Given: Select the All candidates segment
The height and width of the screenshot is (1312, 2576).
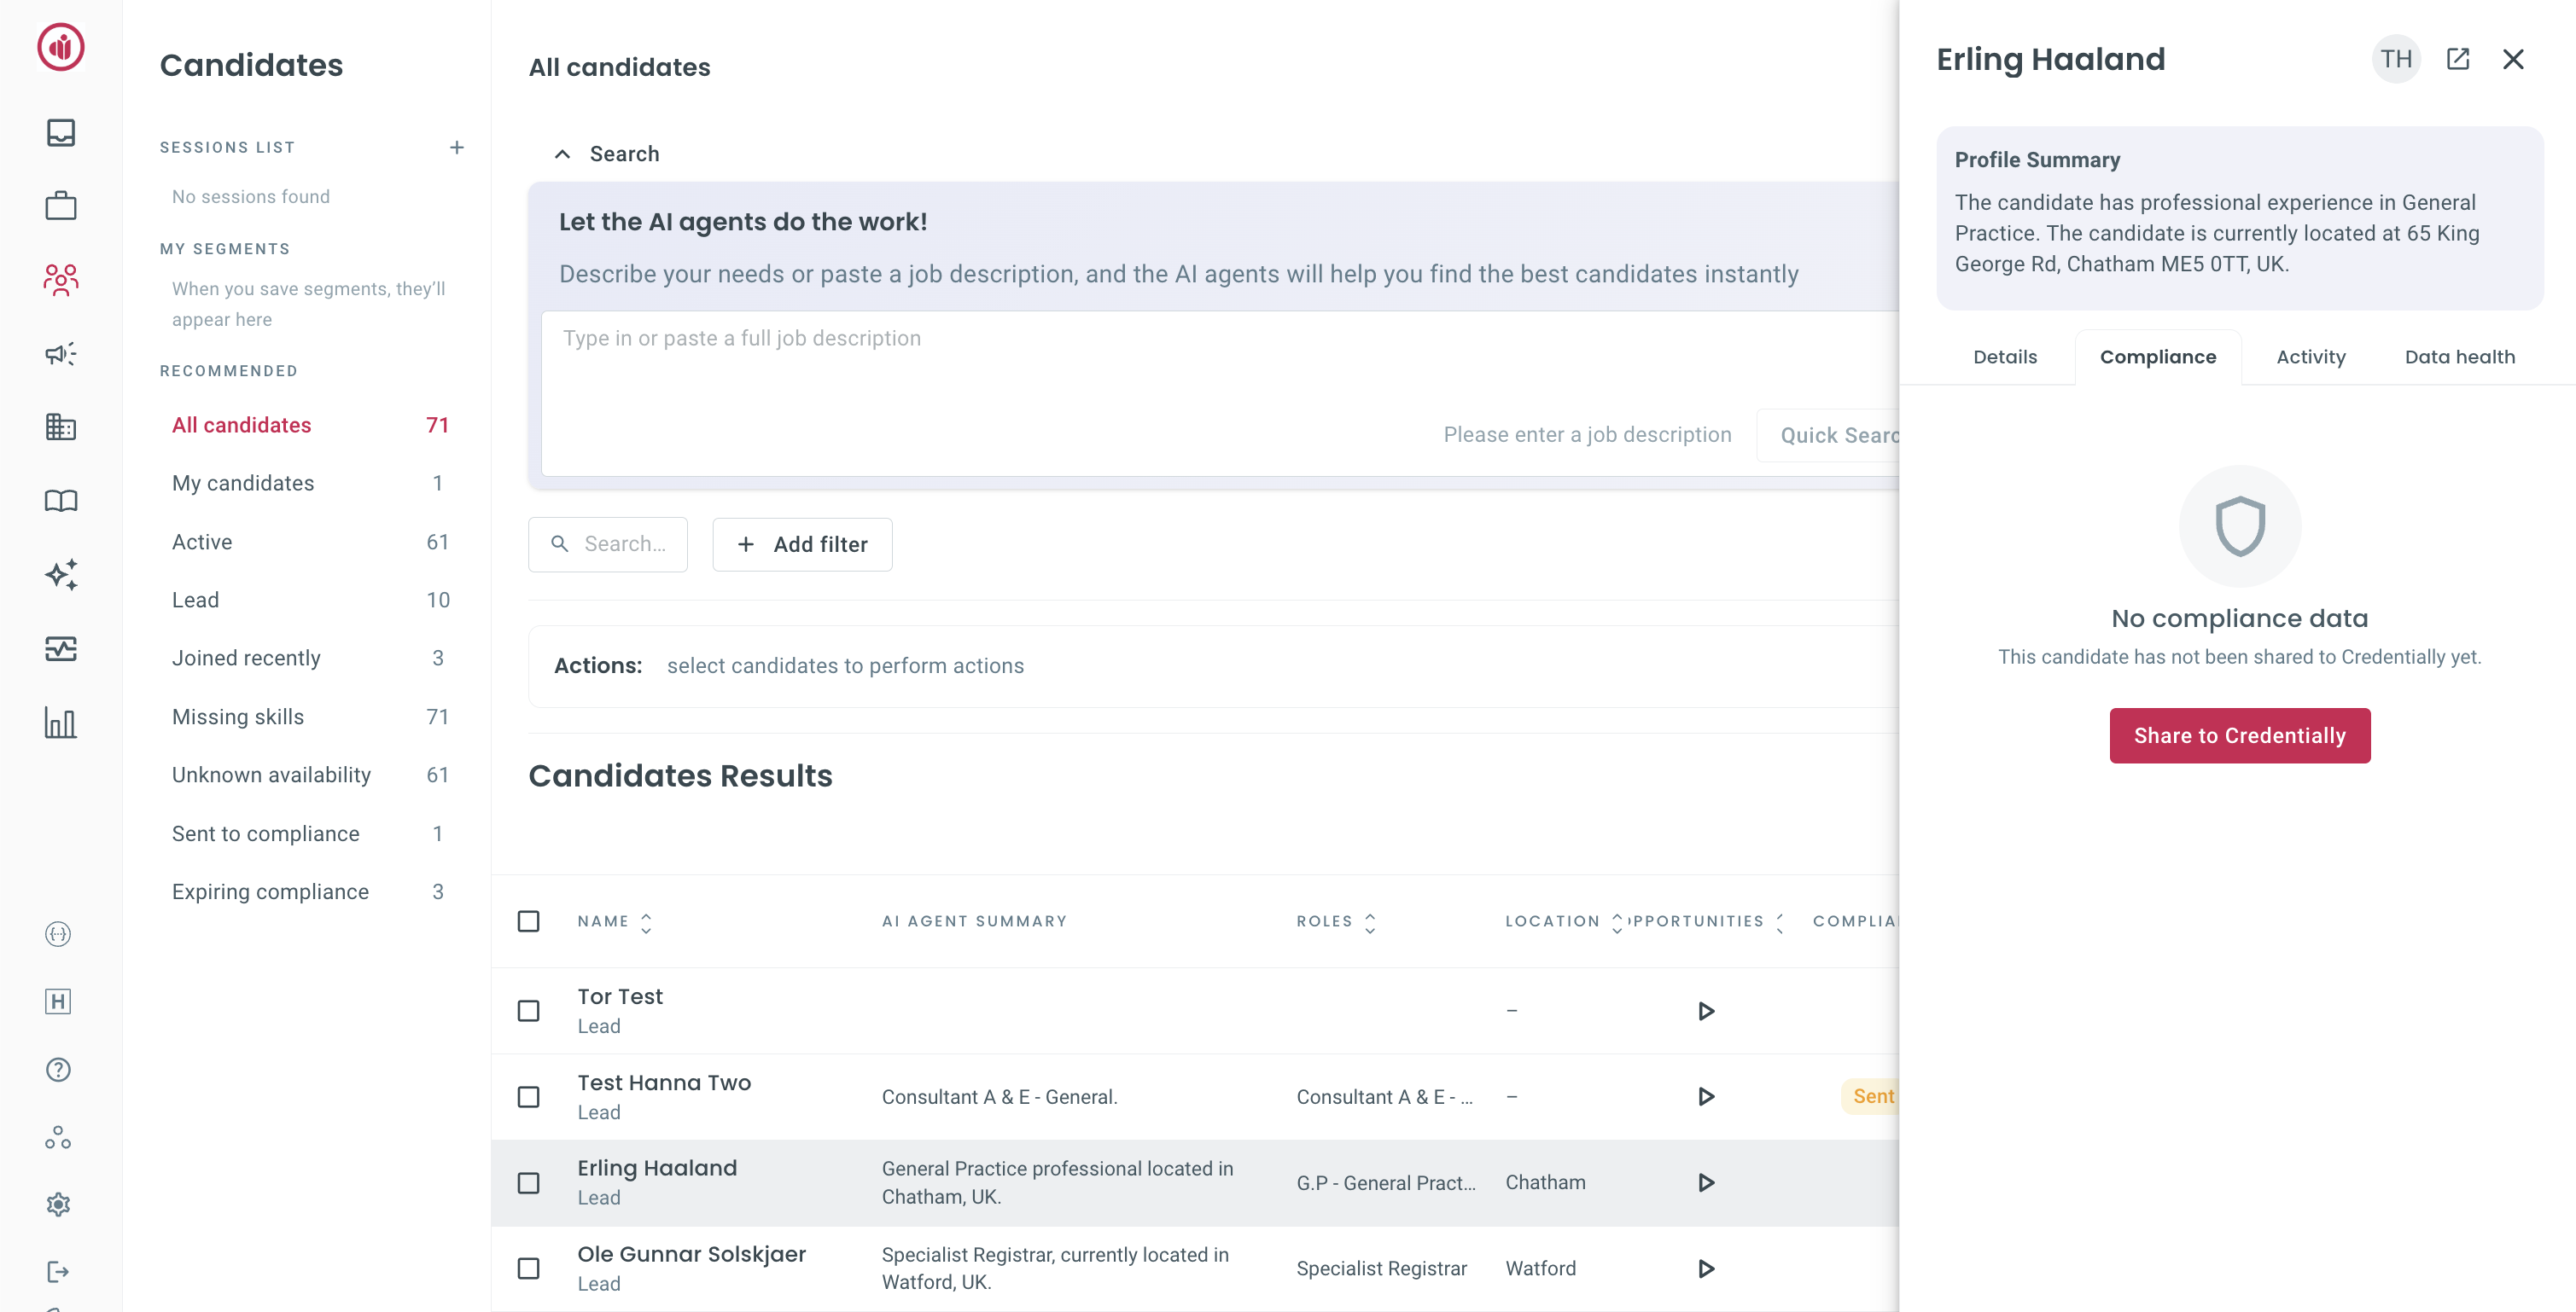Looking at the screenshot, I should tap(309, 426).
